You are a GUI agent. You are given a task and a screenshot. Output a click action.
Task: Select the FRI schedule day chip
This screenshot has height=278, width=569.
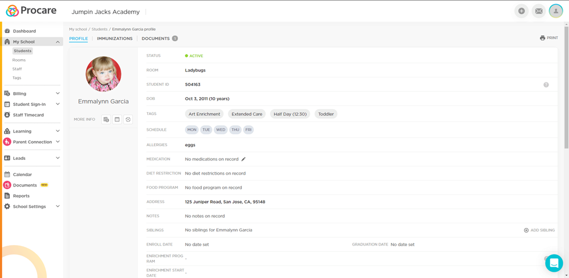coord(248,130)
